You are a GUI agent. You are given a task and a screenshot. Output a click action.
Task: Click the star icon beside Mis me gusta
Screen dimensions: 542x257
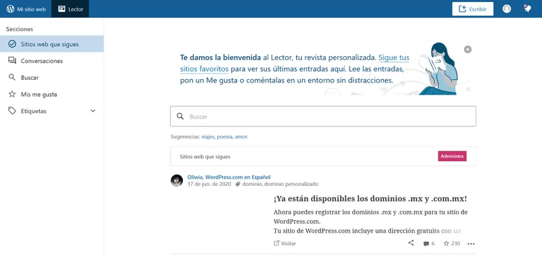click(x=12, y=94)
